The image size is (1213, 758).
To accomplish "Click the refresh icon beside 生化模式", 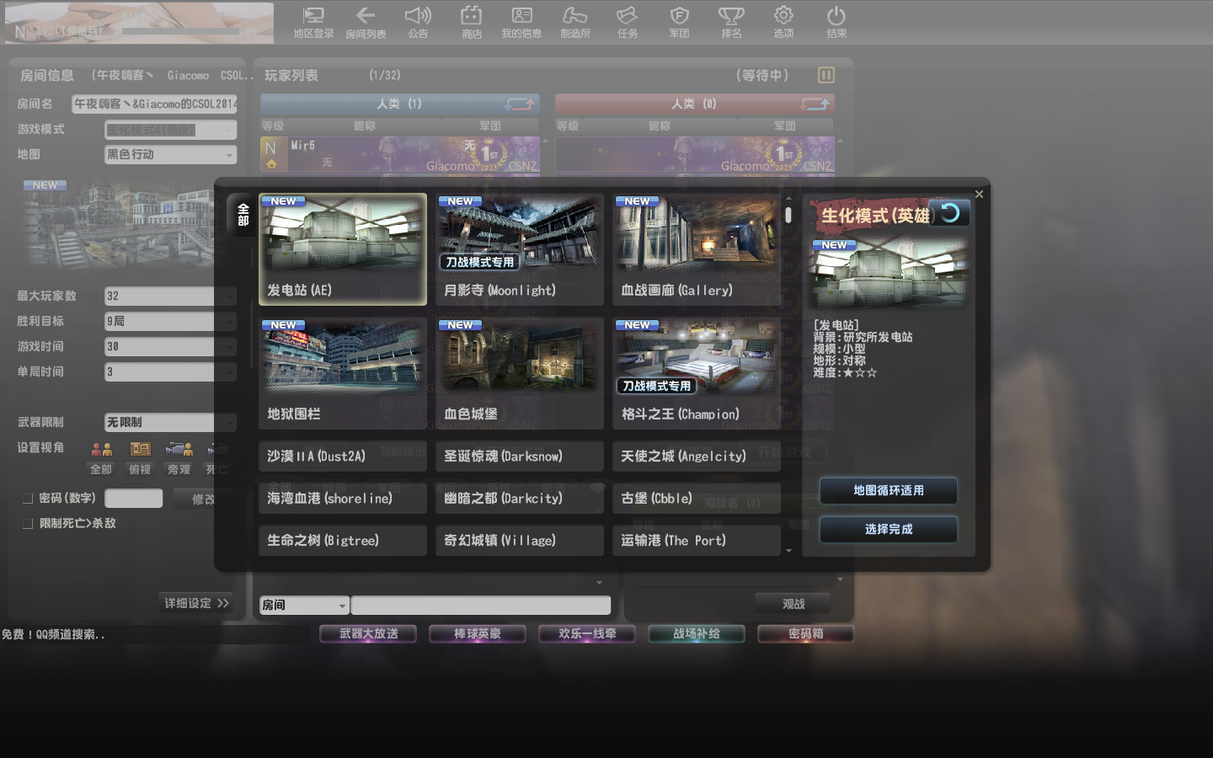I will [950, 213].
